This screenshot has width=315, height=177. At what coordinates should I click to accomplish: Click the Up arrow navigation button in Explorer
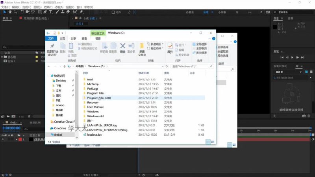(x=65, y=66)
